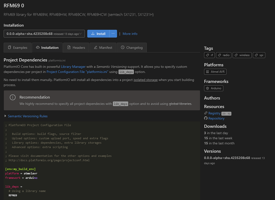Click the GitHub Repository icon
The height and width of the screenshot is (200, 275).
point(206,118)
